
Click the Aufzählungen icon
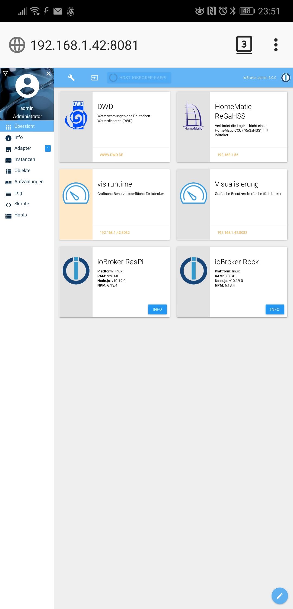(x=8, y=183)
